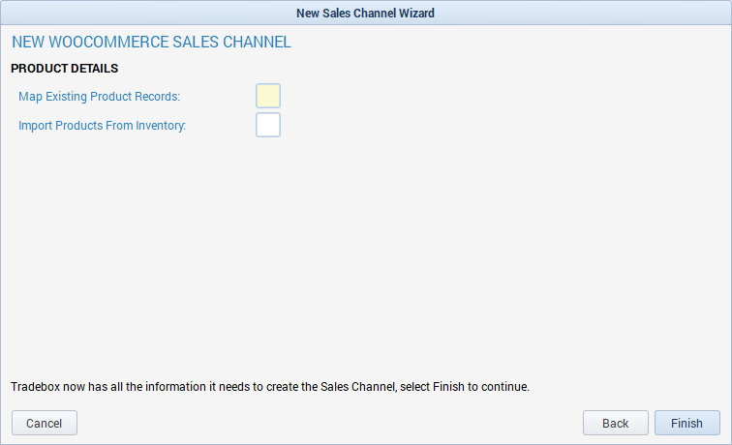The width and height of the screenshot is (732, 445).
Task: Toggle the white checkbox under Product Details
Action: [x=268, y=125]
